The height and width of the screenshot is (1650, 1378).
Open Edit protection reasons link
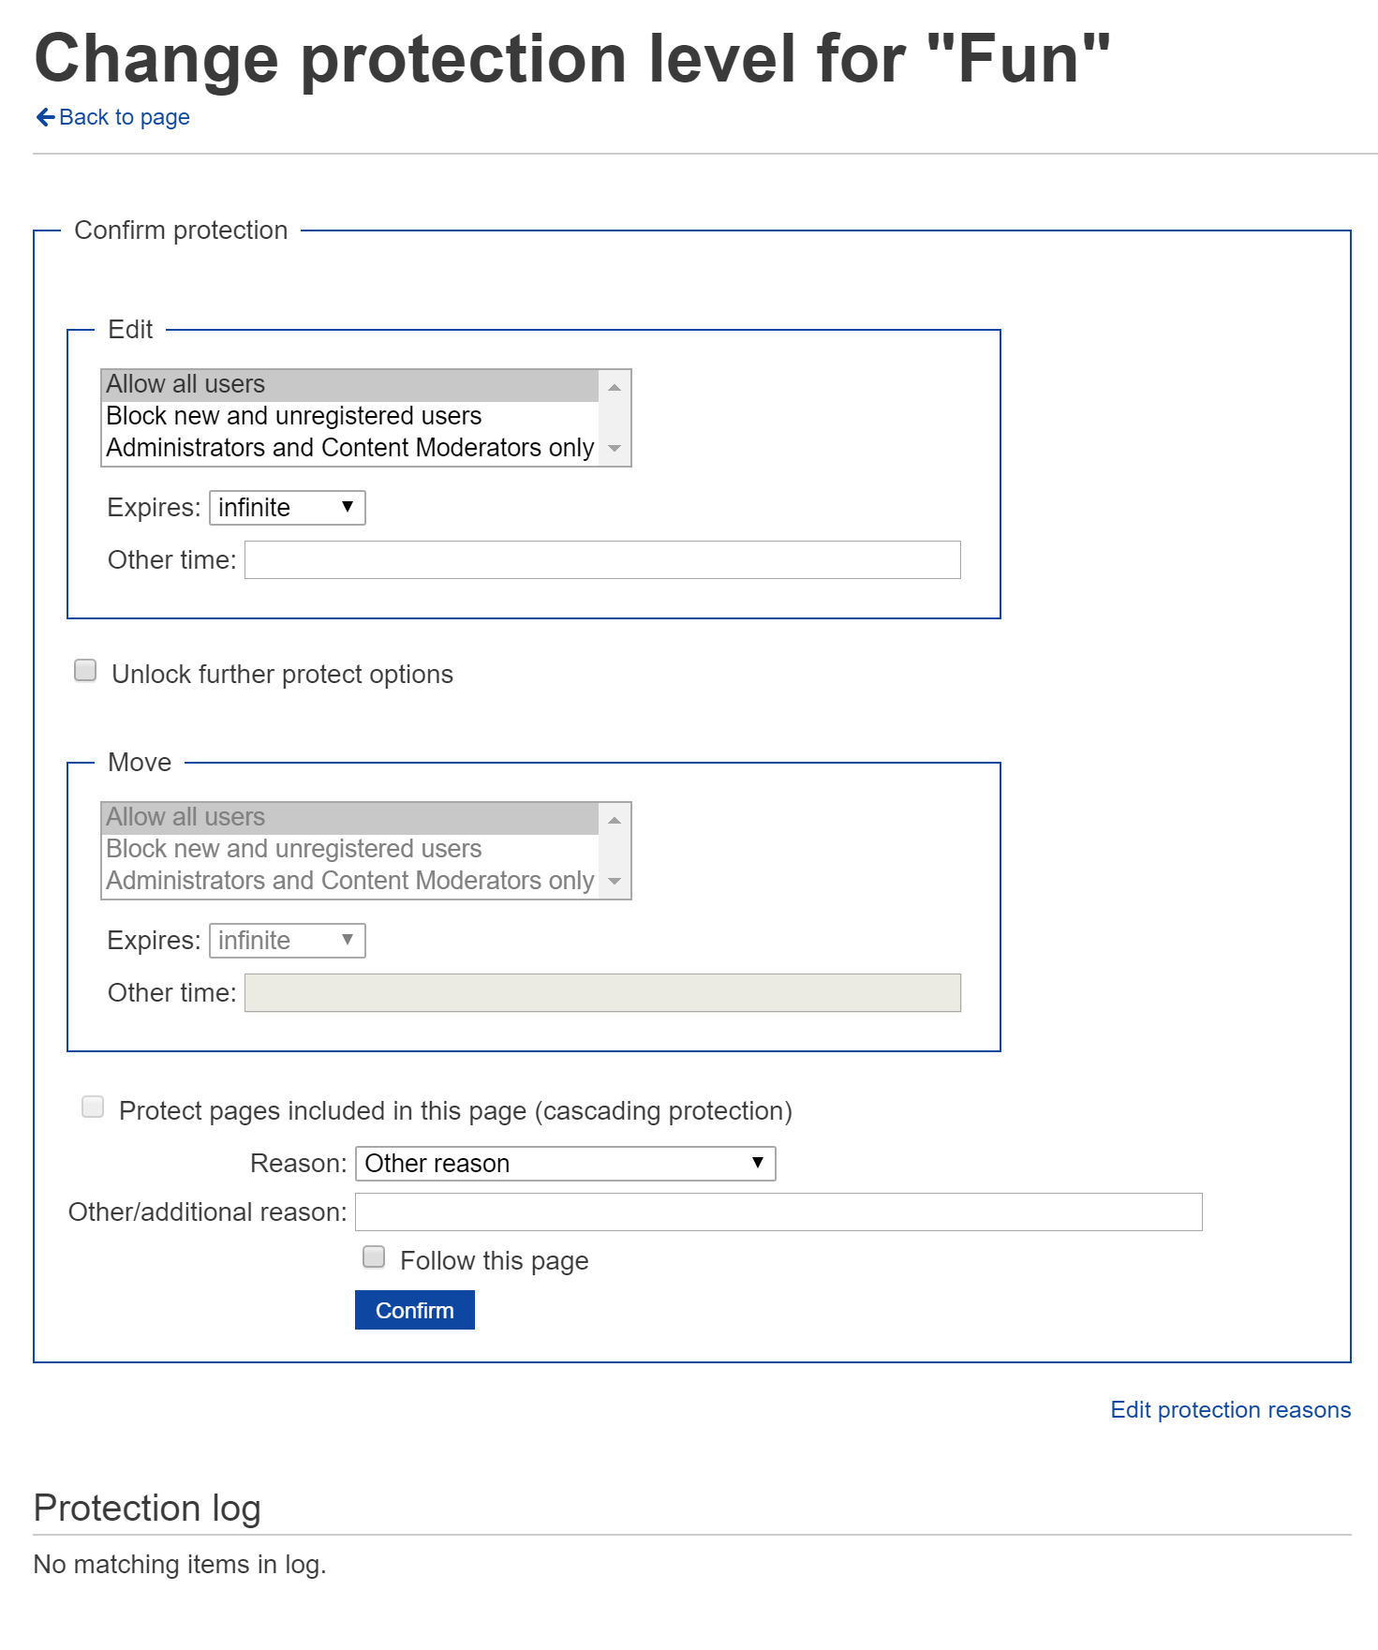[1230, 1410]
